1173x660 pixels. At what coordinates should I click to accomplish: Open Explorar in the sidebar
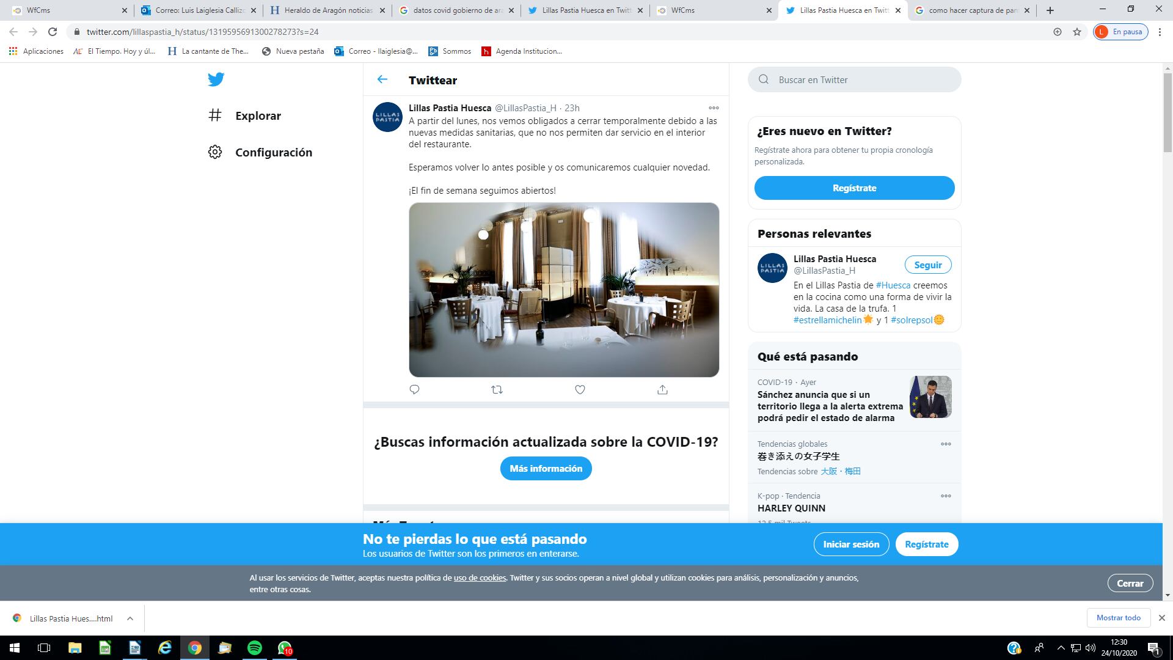click(x=258, y=116)
